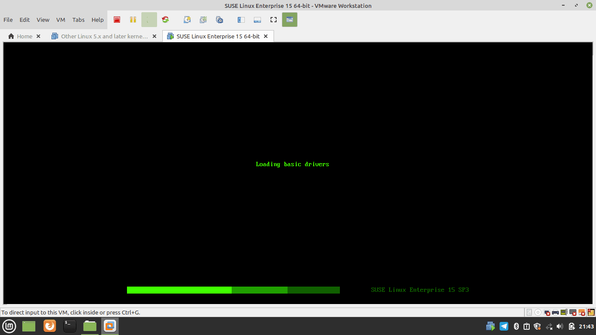Image resolution: width=596 pixels, height=335 pixels.
Task: Open the View menu
Action: [43, 20]
